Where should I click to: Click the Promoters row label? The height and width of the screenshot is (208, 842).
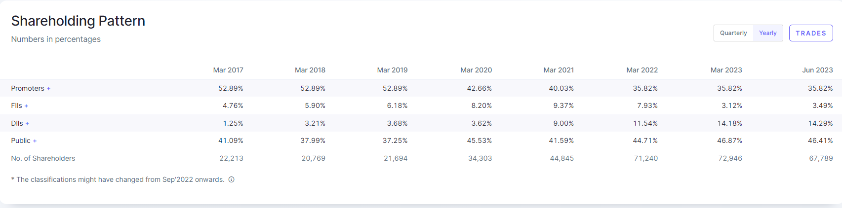point(28,88)
